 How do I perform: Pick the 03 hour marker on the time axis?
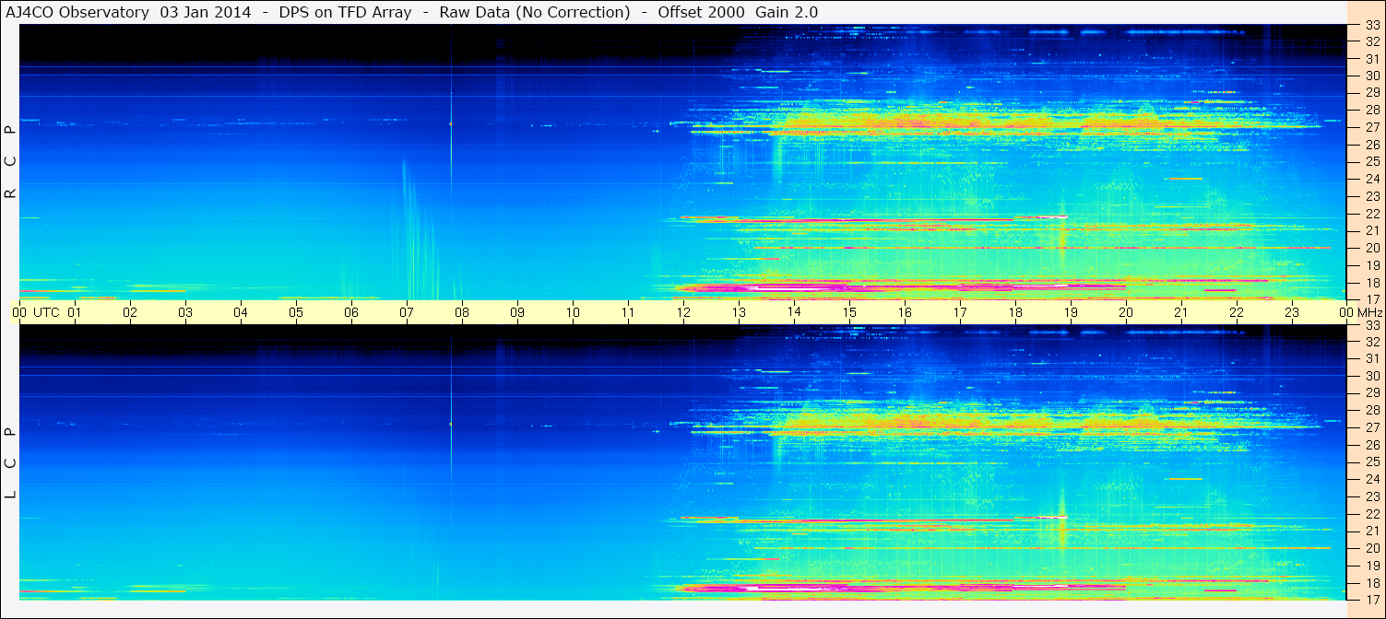coord(185,312)
